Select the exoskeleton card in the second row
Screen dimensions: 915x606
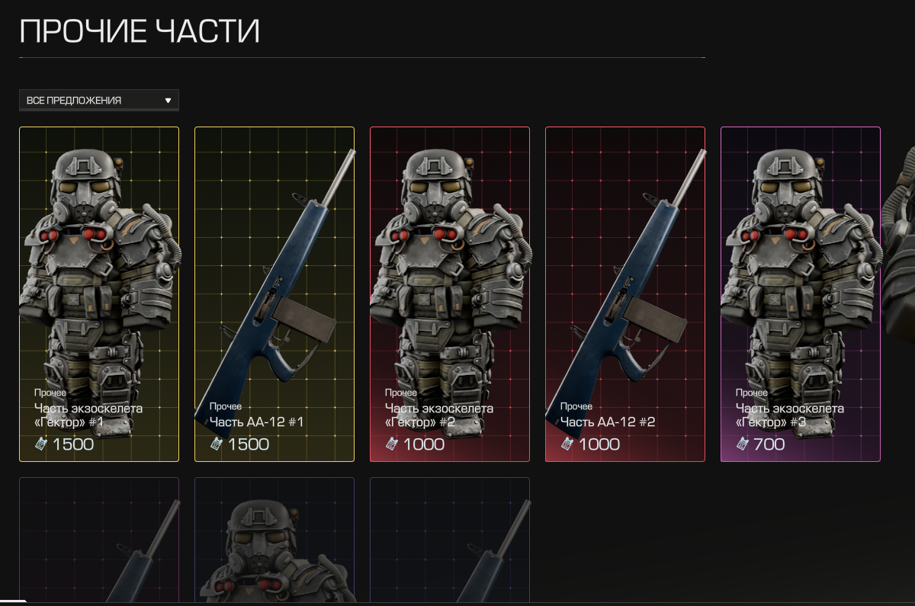274,540
